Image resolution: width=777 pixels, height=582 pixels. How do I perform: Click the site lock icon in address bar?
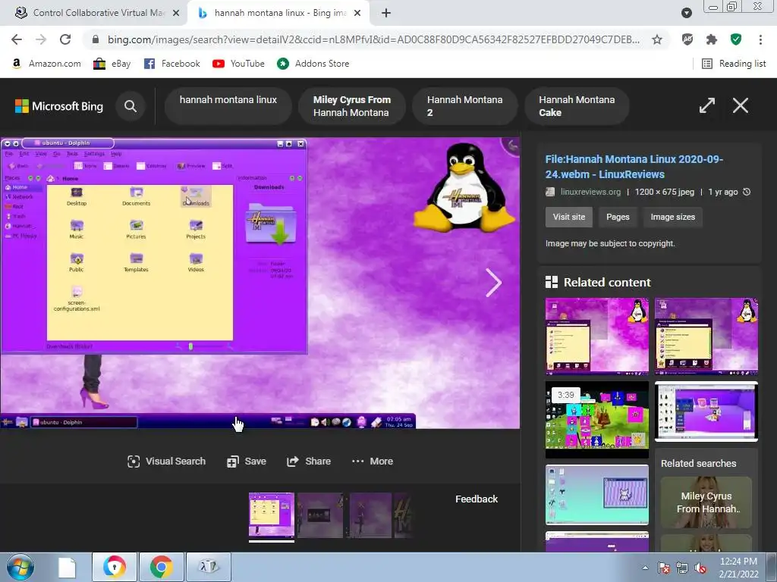pos(96,39)
